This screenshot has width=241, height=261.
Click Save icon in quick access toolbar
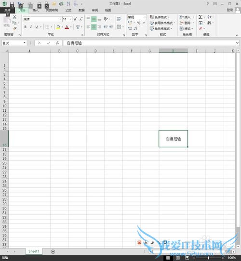(x=12, y=3)
